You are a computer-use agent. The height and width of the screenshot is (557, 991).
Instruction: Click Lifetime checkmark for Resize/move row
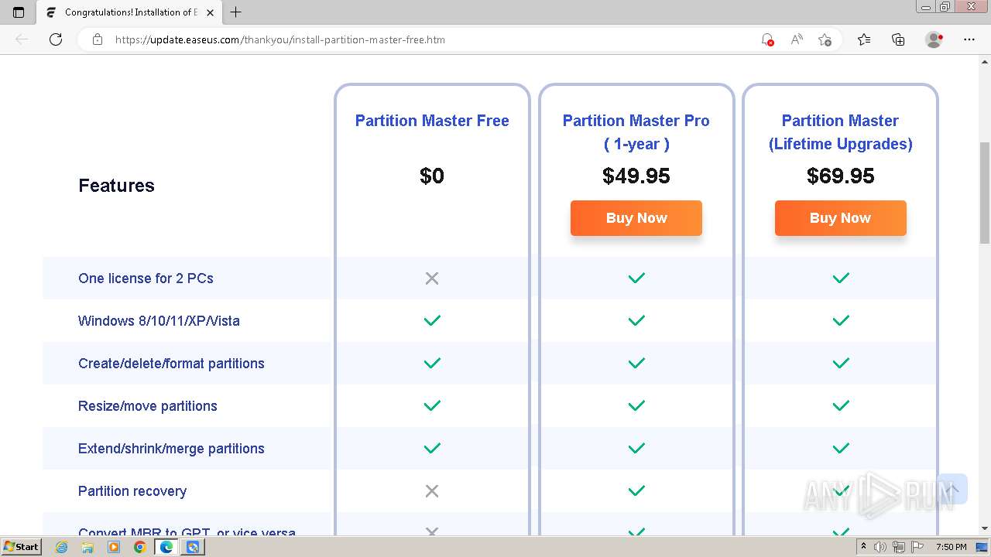(841, 405)
